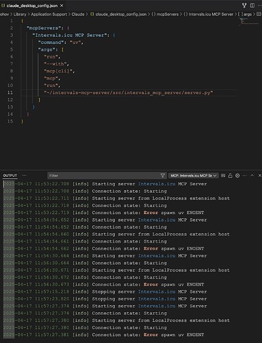Toggle output scroll lock icon
262x343 pixels.
[231, 176]
